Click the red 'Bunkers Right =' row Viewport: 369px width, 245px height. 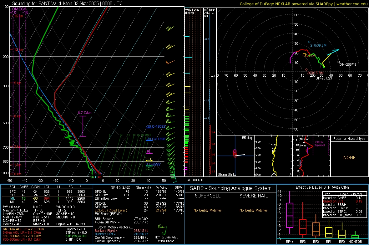(x=121, y=231)
